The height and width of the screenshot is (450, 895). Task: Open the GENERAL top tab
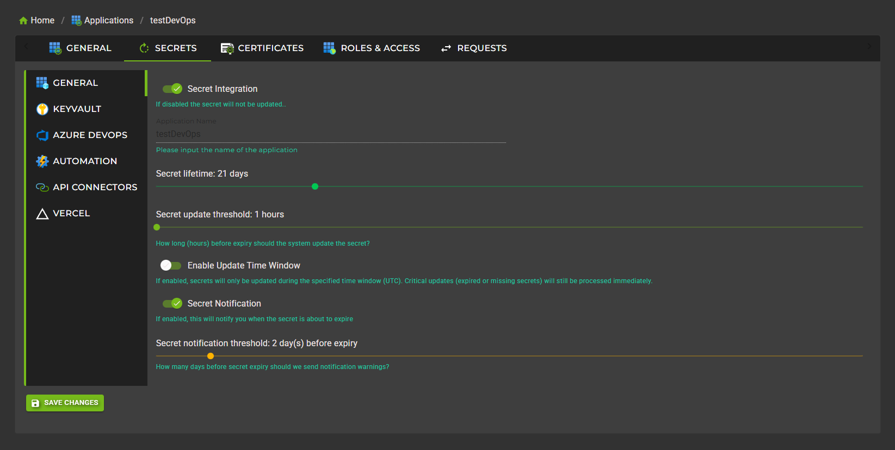pyautogui.click(x=81, y=48)
